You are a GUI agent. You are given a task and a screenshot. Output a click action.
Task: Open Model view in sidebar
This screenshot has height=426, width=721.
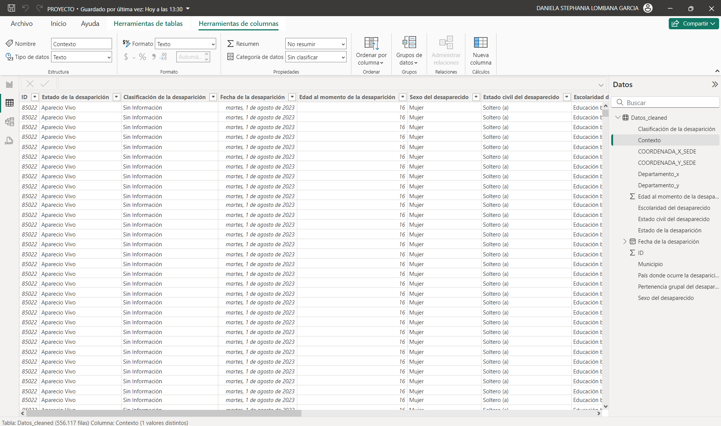9,122
